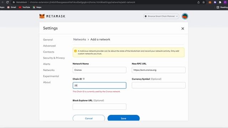Bookmark this page with star icon
Image resolution: width=228 pixels, height=128 pixels.
[203, 2]
